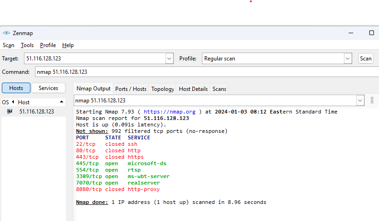
Task: Minimize the Zenmap window
Action: [x=351, y=33]
